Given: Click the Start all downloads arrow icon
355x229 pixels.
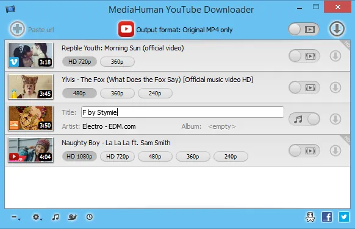Looking at the screenshot, I should (337, 29).
